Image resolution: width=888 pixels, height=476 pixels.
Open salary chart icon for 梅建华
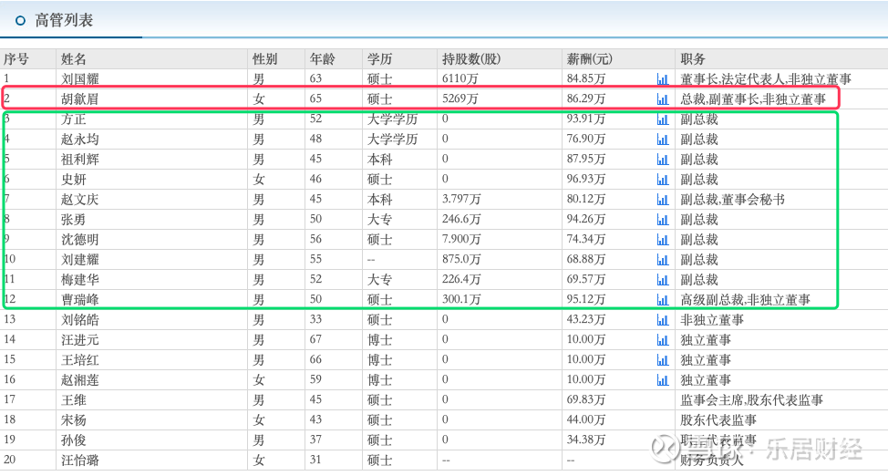[x=662, y=280]
